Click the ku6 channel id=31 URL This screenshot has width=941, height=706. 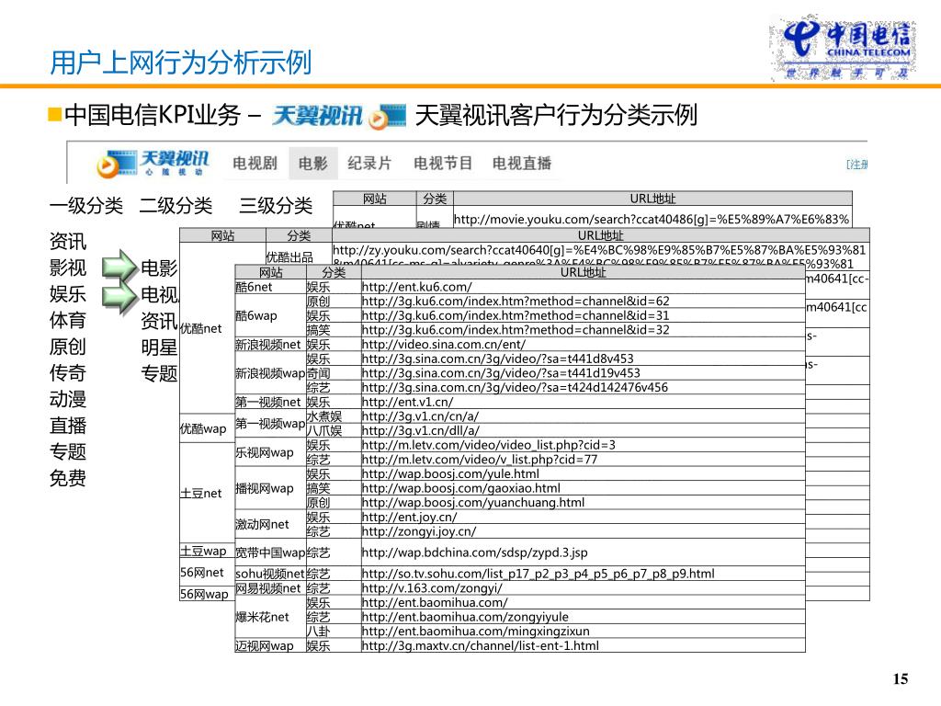[x=516, y=316]
